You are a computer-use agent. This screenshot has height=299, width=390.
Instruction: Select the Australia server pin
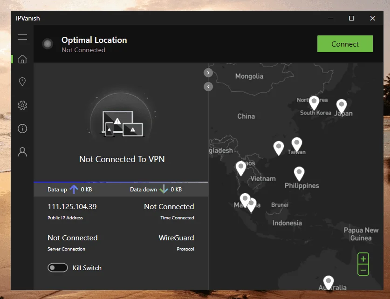click(328, 282)
